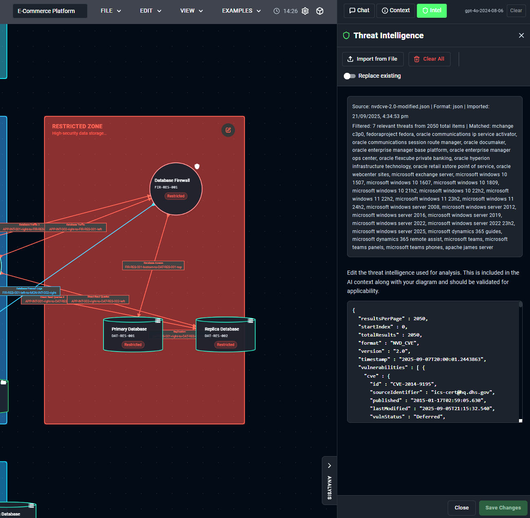Click the edit pencil icon on Restricted Zone
The width and height of the screenshot is (530, 518).
pyautogui.click(x=228, y=130)
